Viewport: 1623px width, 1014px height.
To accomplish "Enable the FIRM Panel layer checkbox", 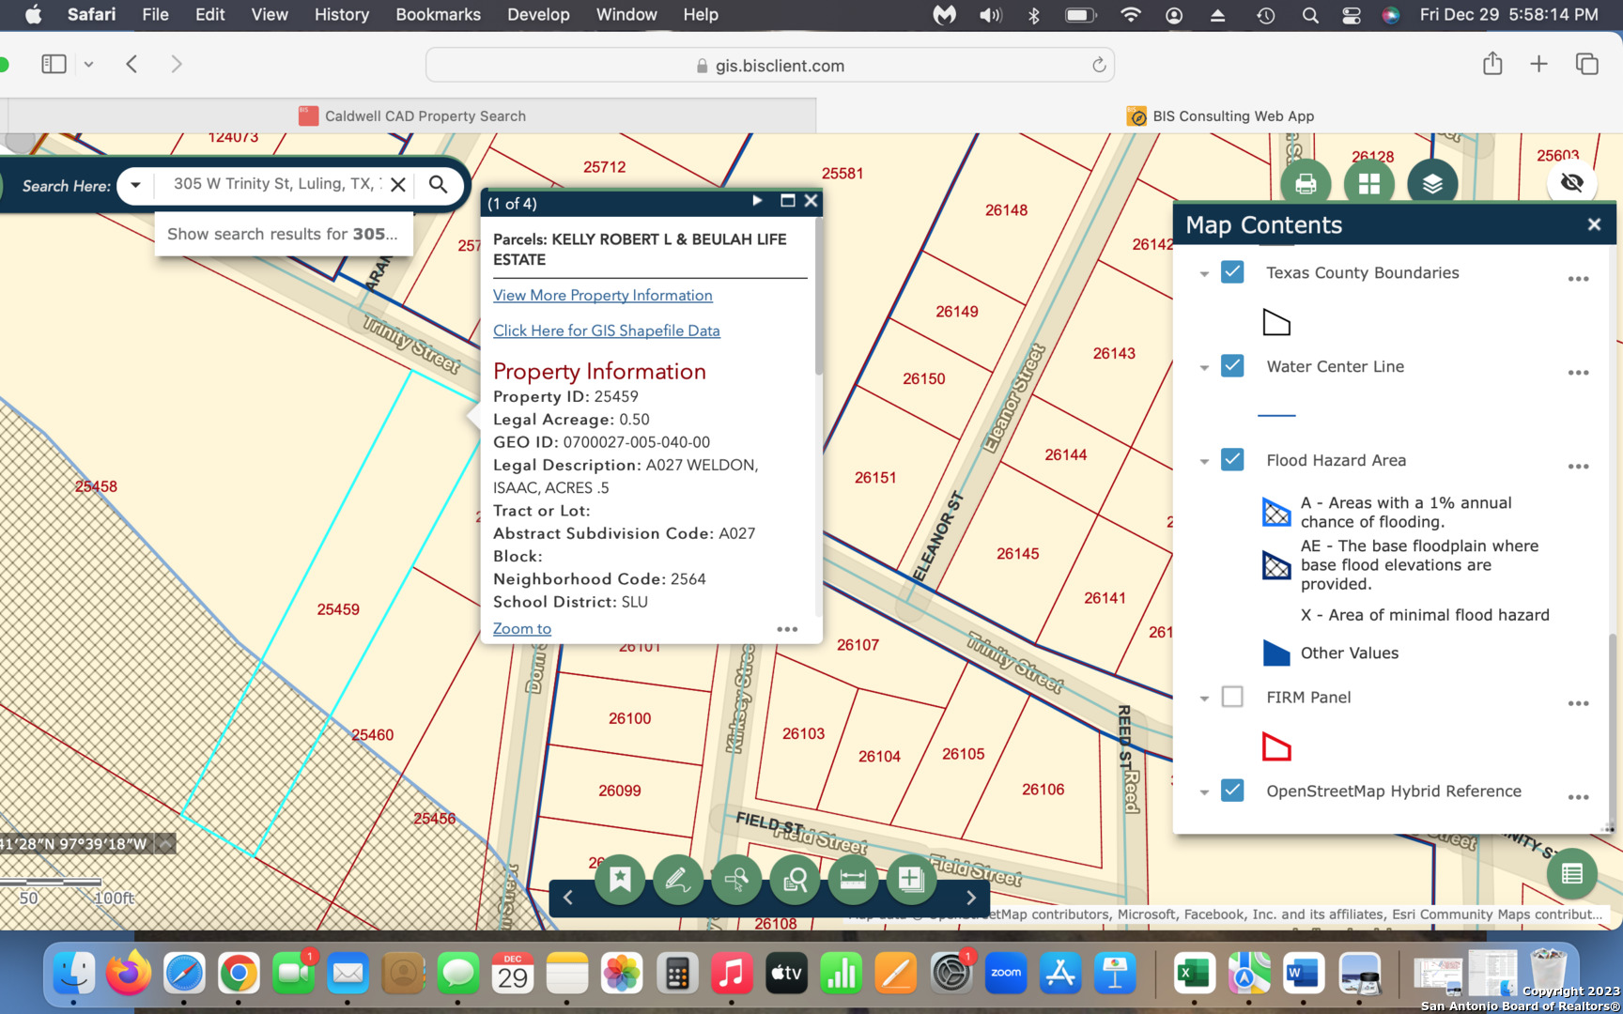I will 1232,697.
